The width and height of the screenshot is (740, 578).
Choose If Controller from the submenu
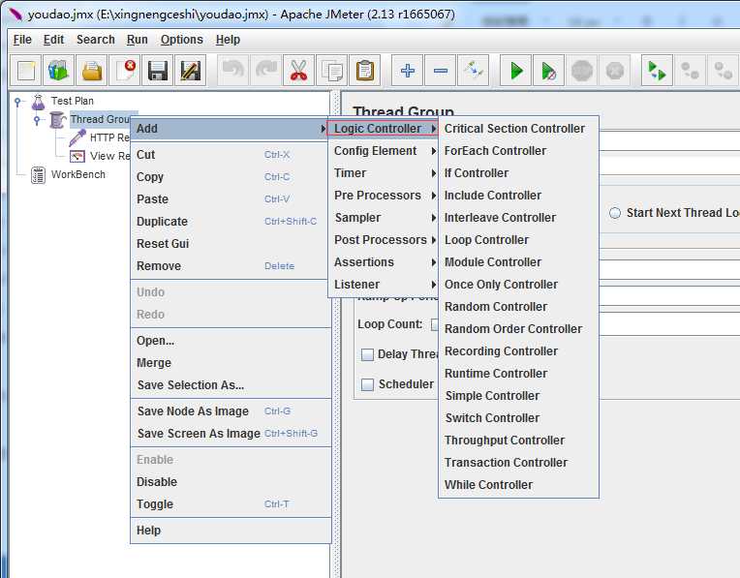click(518, 173)
